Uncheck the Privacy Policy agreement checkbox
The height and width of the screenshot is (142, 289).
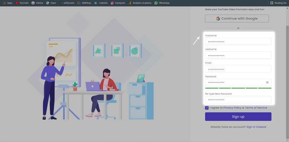tap(207, 108)
